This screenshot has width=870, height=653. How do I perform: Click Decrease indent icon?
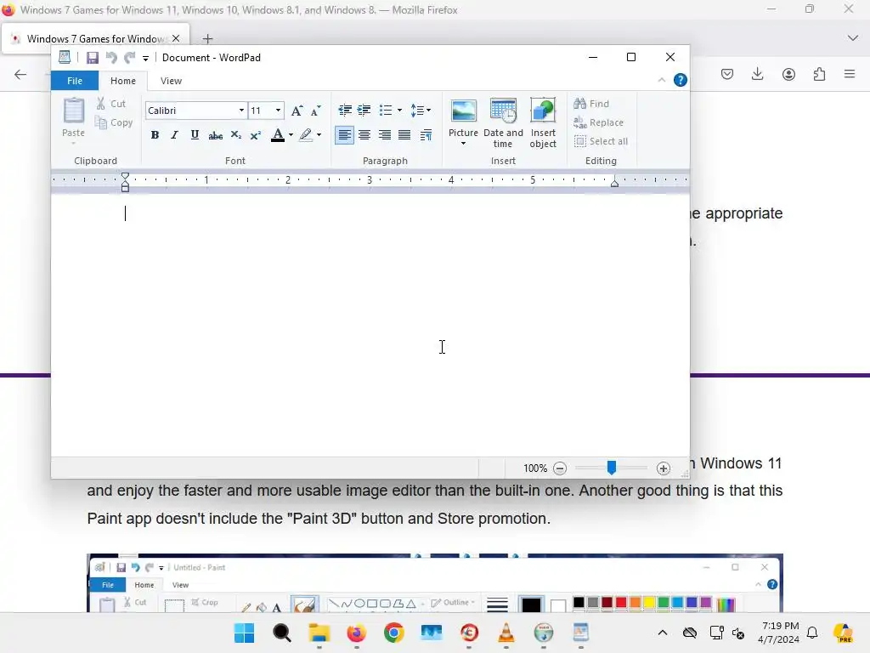[x=345, y=110]
